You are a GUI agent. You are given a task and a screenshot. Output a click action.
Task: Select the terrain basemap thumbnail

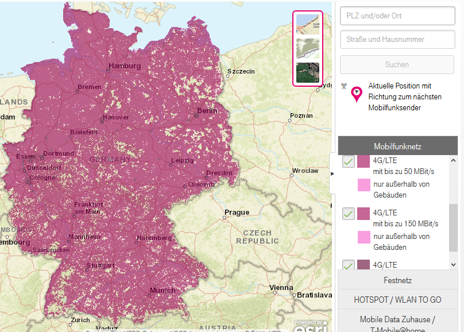pyautogui.click(x=308, y=48)
